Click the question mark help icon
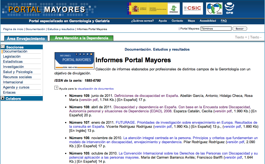Screen dimensions: 265x164 (56, 88)
